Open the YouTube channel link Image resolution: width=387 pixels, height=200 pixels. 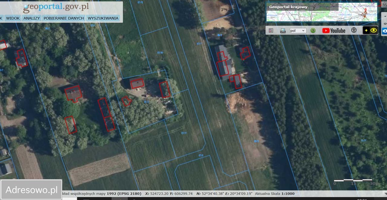(334, 31)
